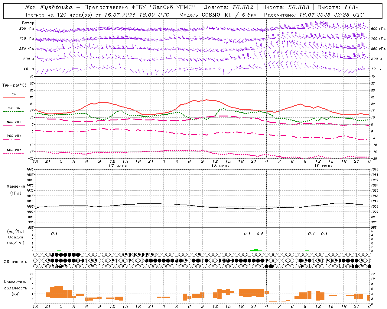Click the (мм/1ч.) precipitation unit label

coord(16,243)
